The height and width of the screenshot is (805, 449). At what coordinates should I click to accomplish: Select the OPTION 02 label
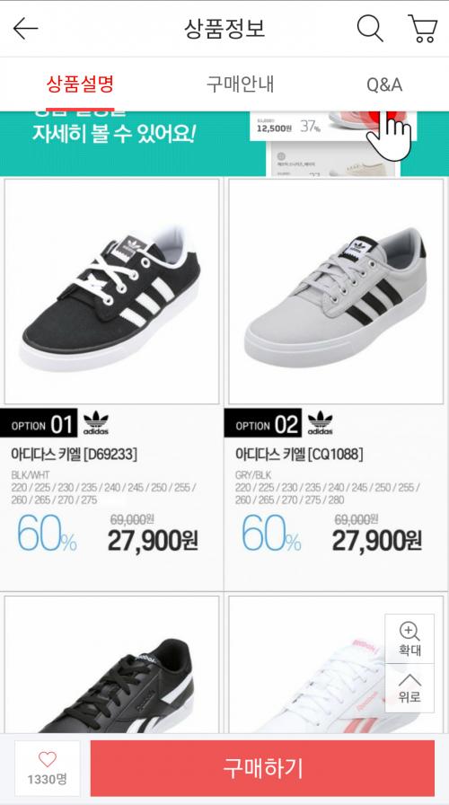coord(263,423)
